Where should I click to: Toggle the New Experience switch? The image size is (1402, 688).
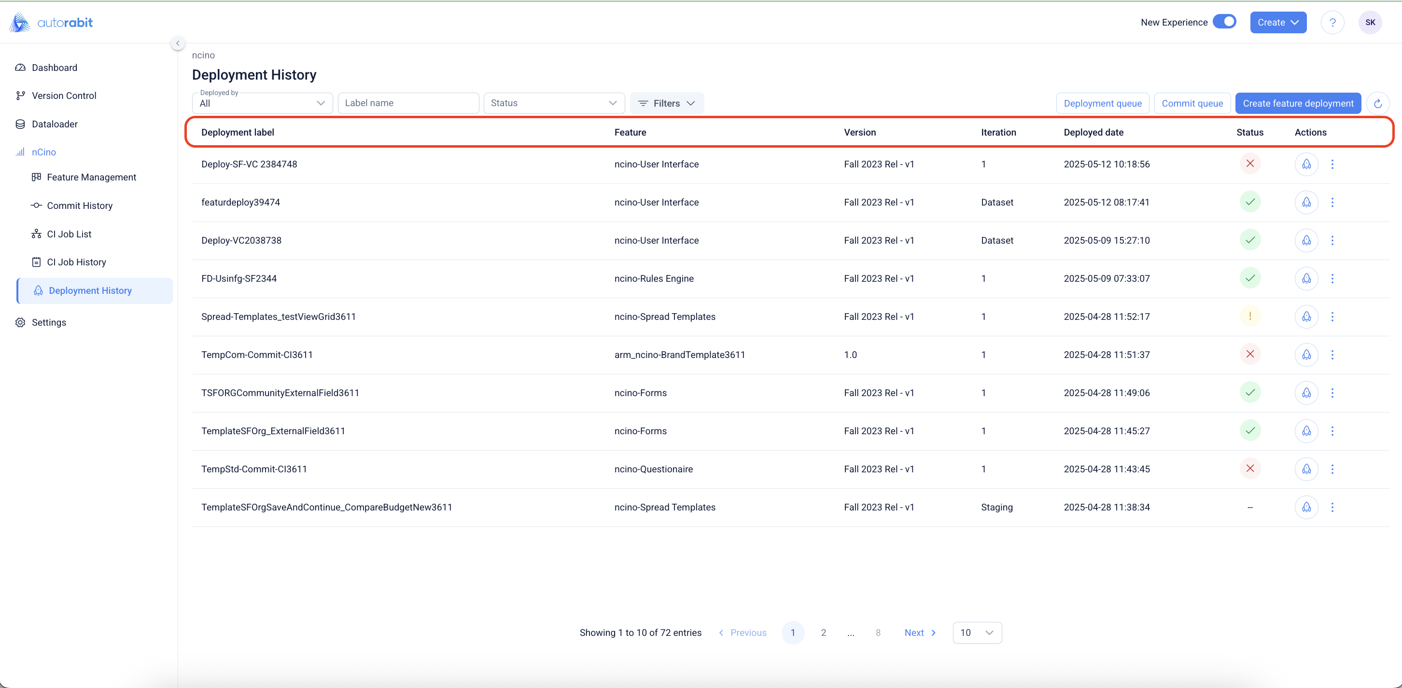1224,22
